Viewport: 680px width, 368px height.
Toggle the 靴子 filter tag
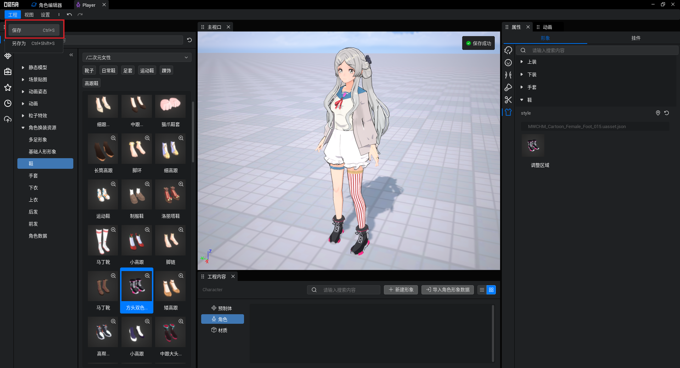[89, 70]
